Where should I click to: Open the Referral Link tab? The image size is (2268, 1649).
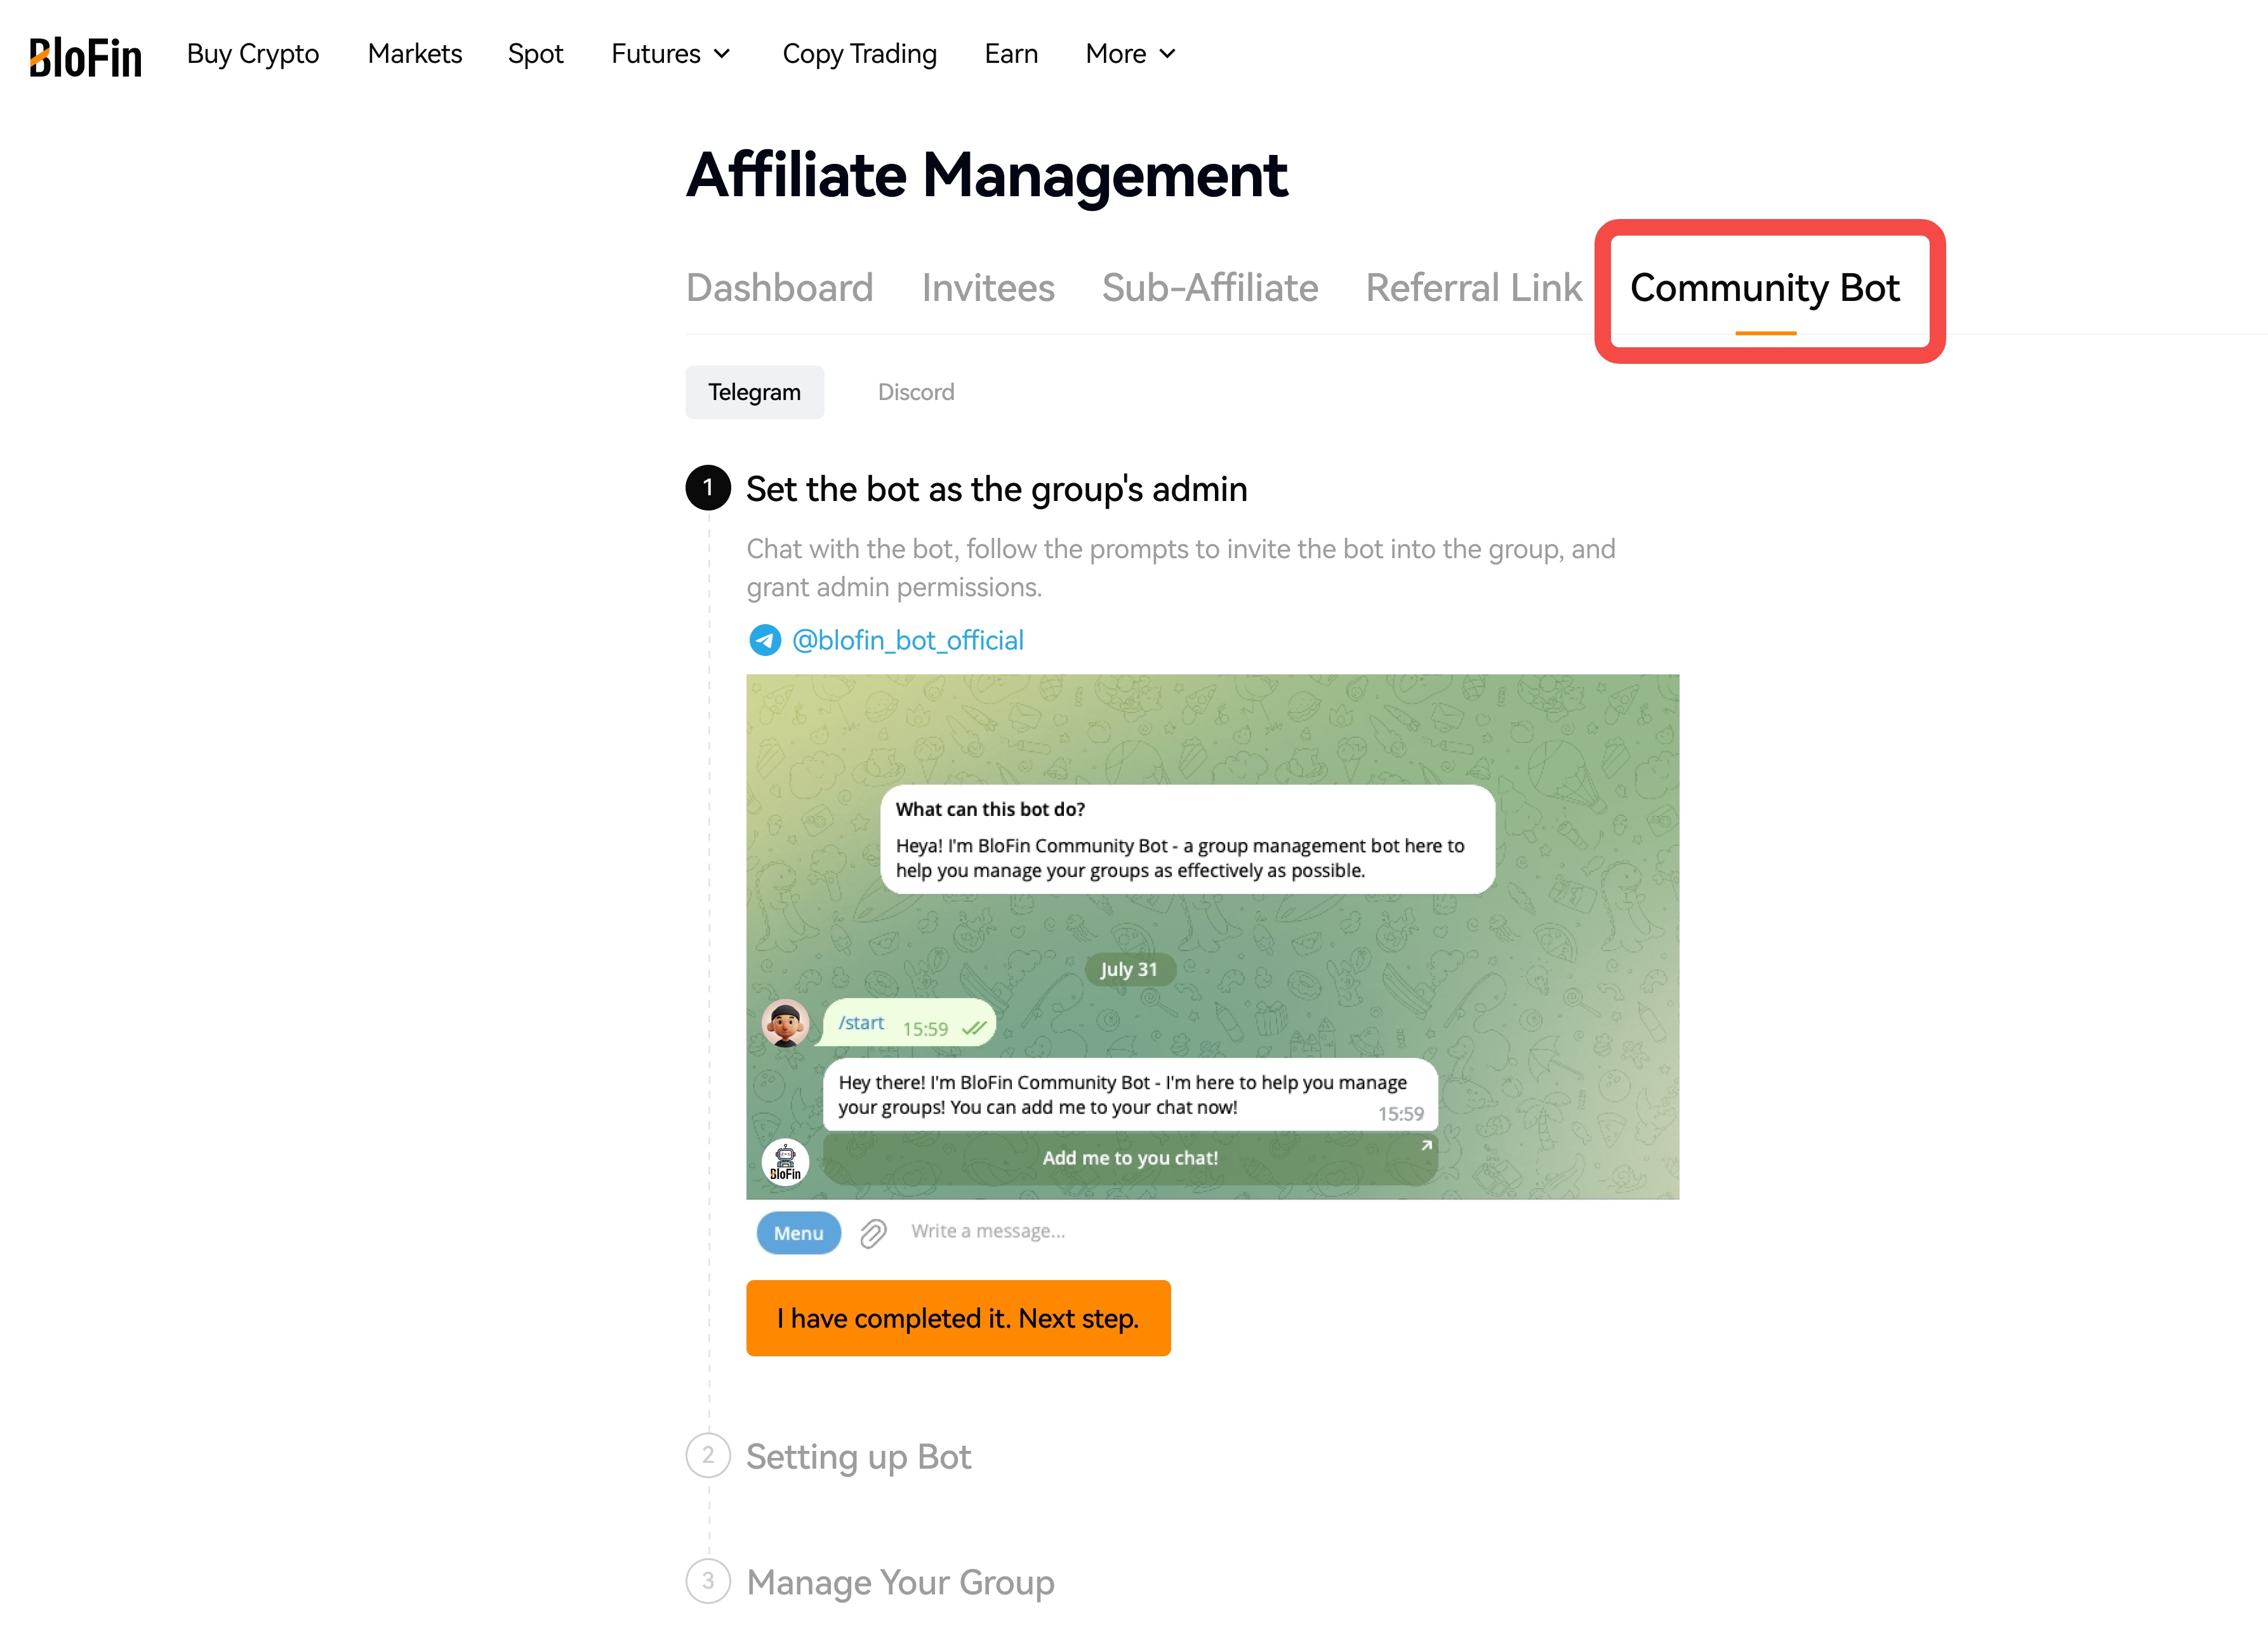[1474, 288]
